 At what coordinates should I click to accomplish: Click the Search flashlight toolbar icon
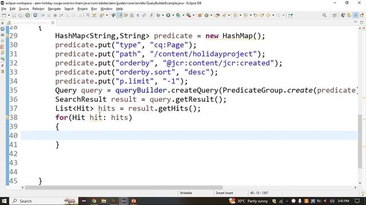tap(224, 15)
